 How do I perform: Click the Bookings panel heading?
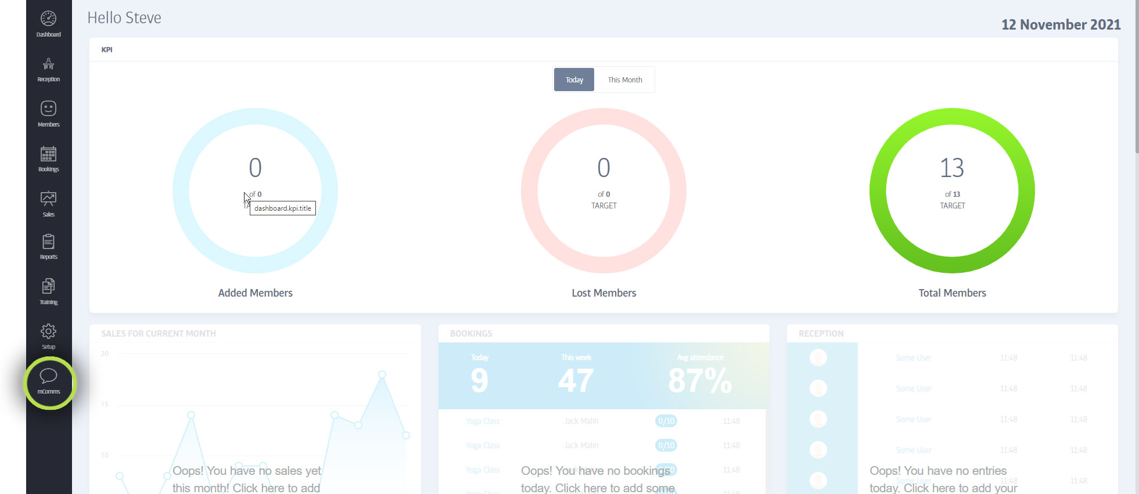click(471, 334)
